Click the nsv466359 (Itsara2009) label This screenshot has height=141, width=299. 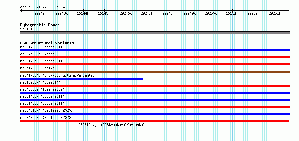(42, 89)
